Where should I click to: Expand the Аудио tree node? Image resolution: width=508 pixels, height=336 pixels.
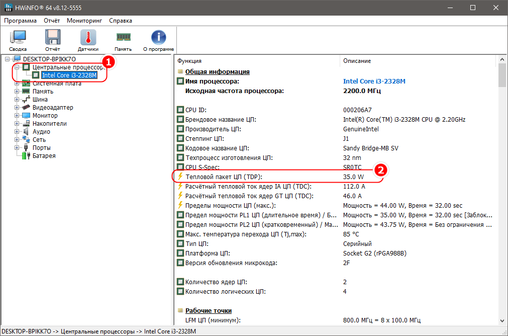pos(17,132)
